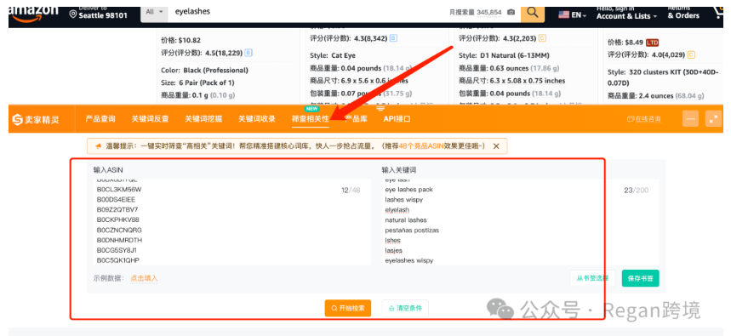The image size is (731, 336).
Task: Switch to API接口 tab
Action: pyautogui.click(x=397, y=119)
